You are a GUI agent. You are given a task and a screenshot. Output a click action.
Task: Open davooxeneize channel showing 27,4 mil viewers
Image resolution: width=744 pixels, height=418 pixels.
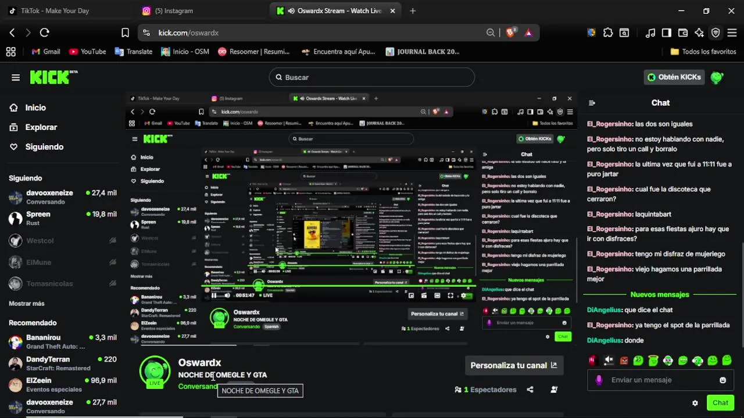click(62, 197)
